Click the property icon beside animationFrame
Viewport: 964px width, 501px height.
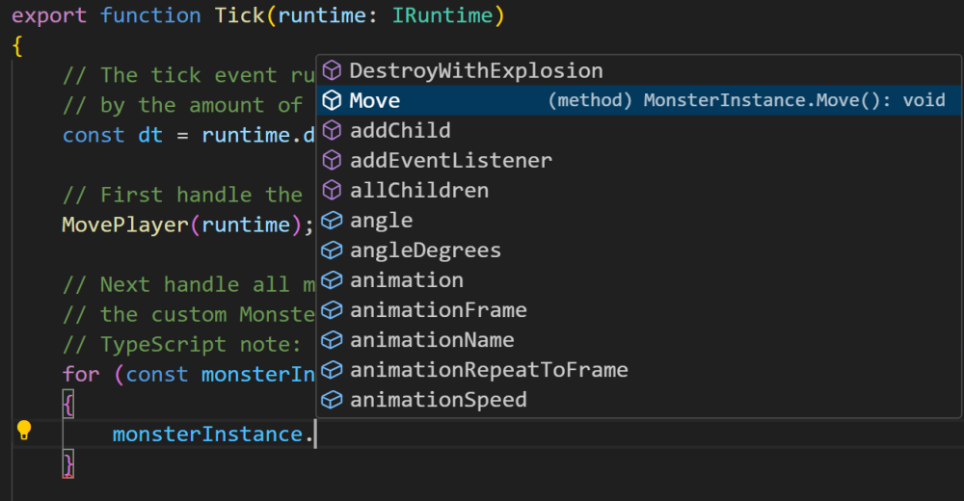[332, 310]
